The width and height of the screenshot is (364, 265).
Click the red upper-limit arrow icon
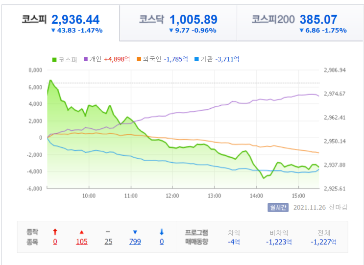pos(55,232)
